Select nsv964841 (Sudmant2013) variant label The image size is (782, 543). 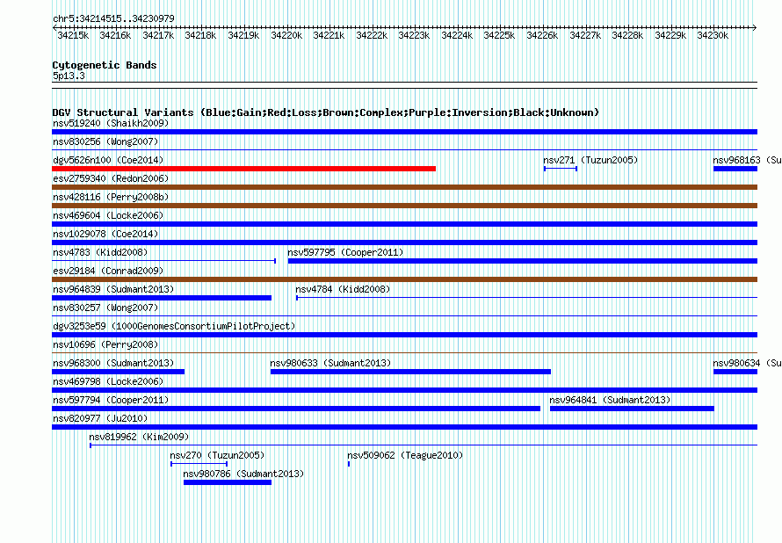tap(610, 400)
